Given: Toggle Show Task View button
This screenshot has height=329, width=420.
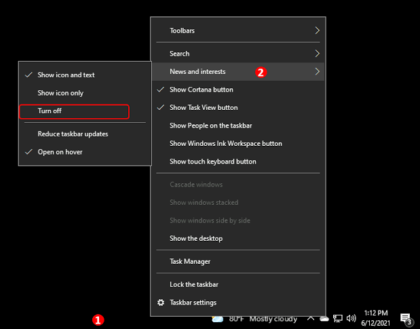Looking at the screenshot, I should pyautogui.click(x=238, y=108).
